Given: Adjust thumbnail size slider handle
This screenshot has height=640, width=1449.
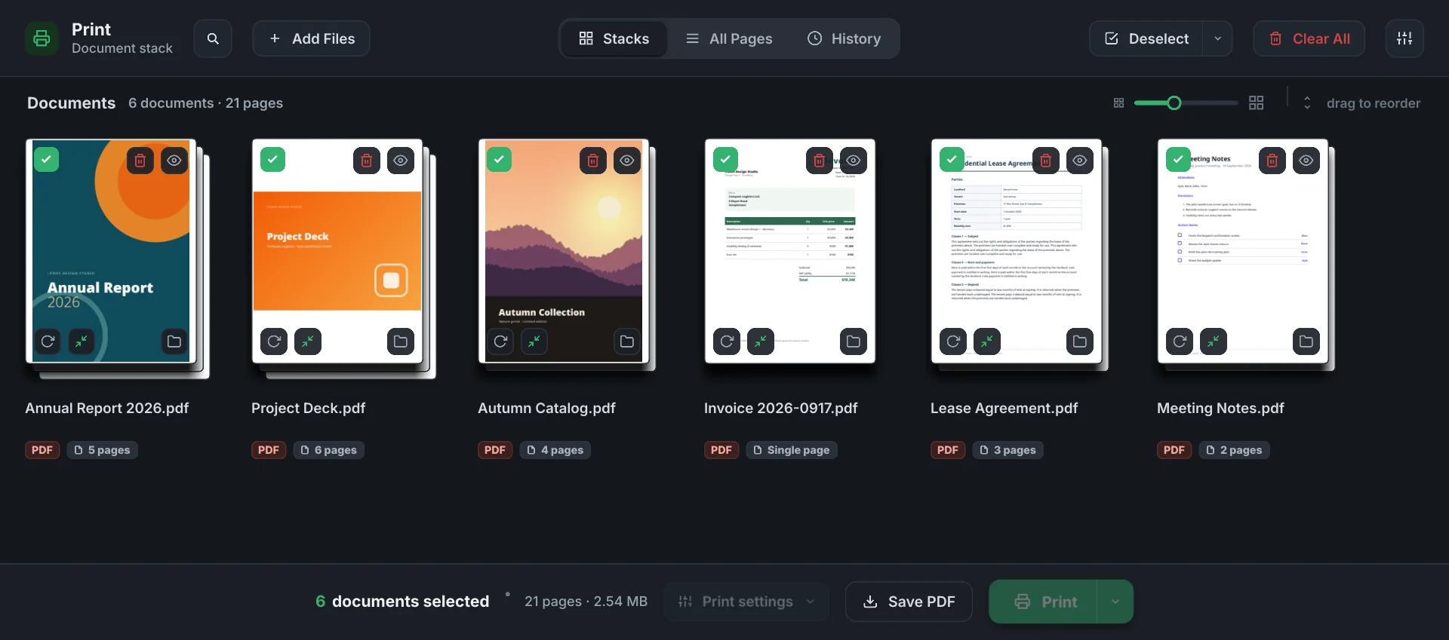Looking at the screenshot, I should 1174,103.
